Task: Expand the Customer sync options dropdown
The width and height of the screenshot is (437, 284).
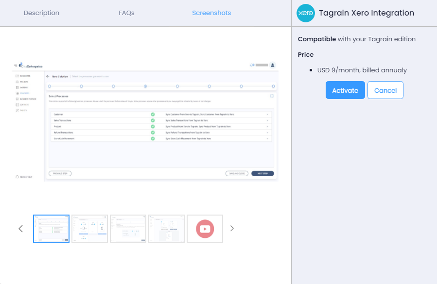Action: 267,114
